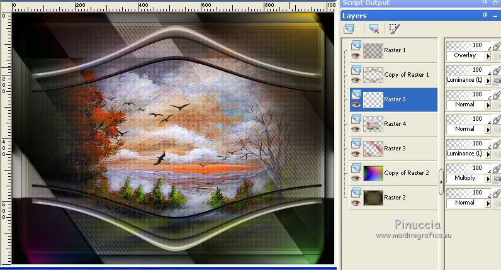
Task: Open Normal blend mode arrow for Raster 2
Action: pyautogui.click(x=488, y=203)
